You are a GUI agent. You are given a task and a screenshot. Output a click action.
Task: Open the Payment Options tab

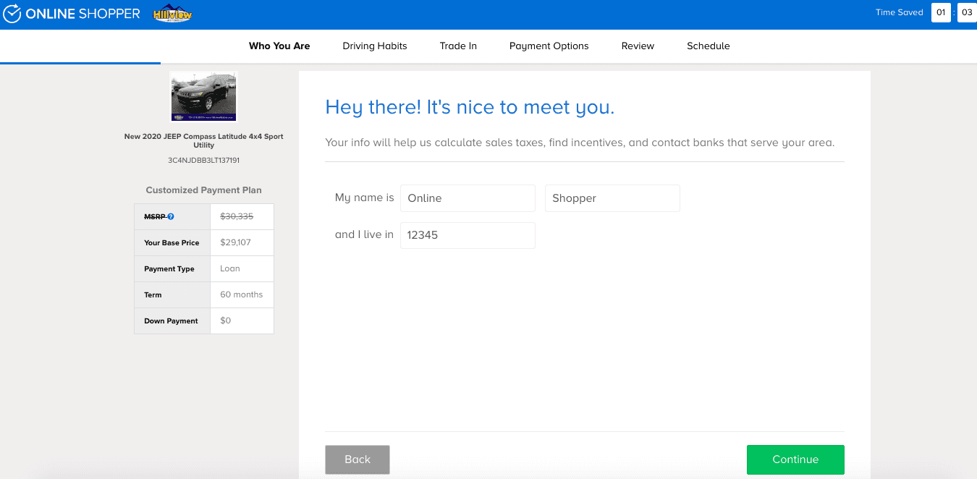[549, 46]
